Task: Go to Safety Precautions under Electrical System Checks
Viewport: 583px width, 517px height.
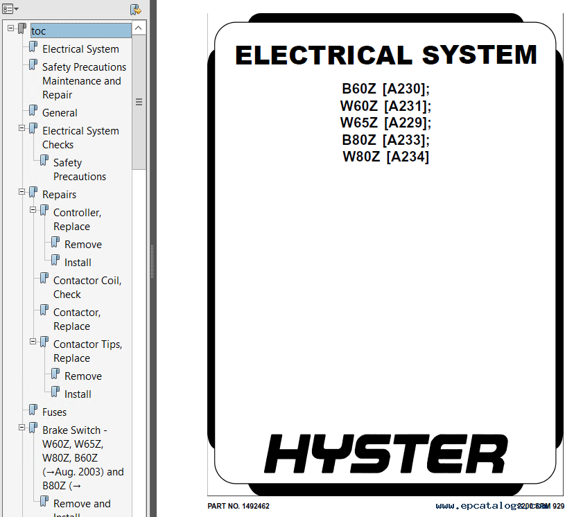Action: (80, 170)
